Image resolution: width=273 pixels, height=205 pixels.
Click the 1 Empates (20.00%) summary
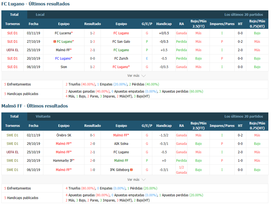click(112, 84)
